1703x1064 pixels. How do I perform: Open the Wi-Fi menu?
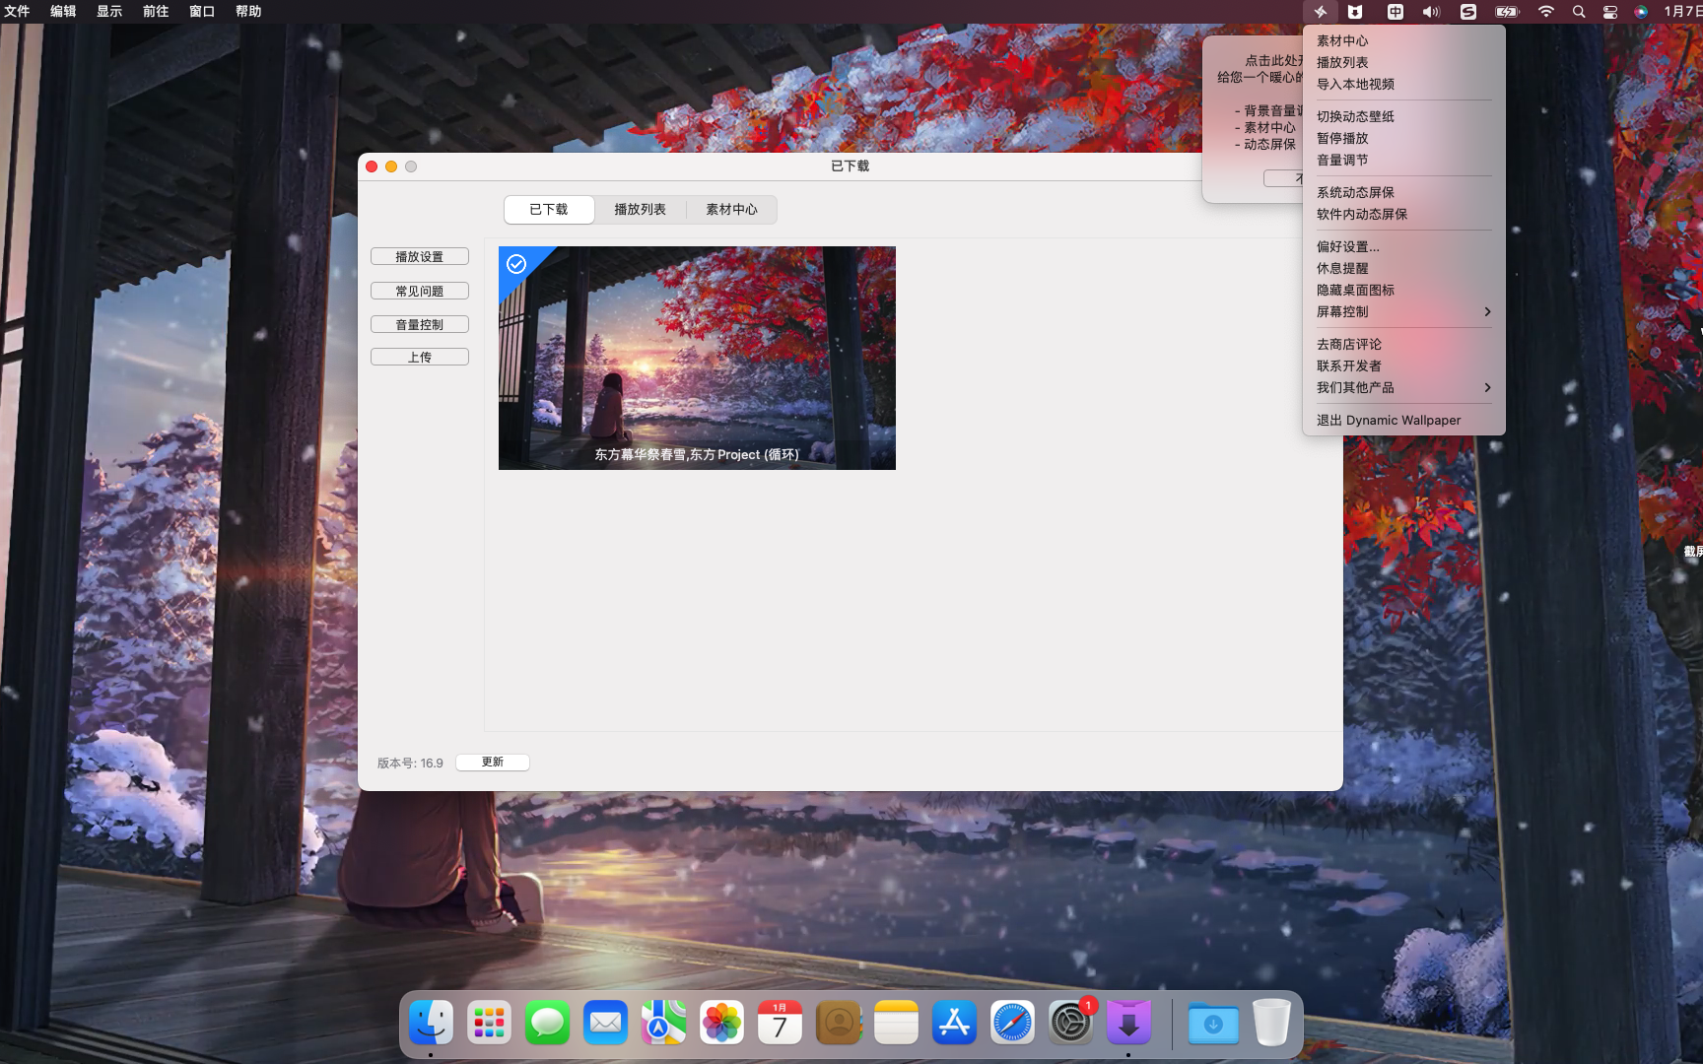1546,12
